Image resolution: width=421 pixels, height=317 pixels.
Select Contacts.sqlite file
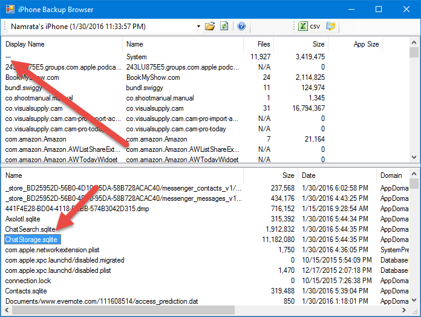pos(26,291)
